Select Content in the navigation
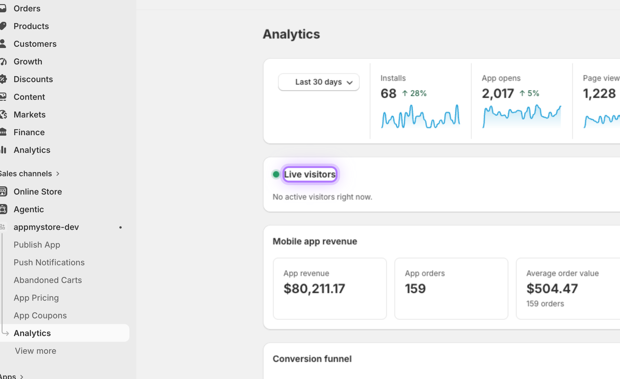This screenshot has width=620, height=379. pos(29,97)
